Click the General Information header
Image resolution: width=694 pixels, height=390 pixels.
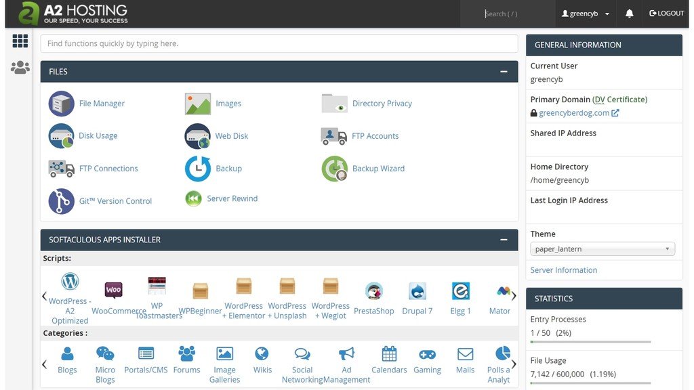click(604, 45)
